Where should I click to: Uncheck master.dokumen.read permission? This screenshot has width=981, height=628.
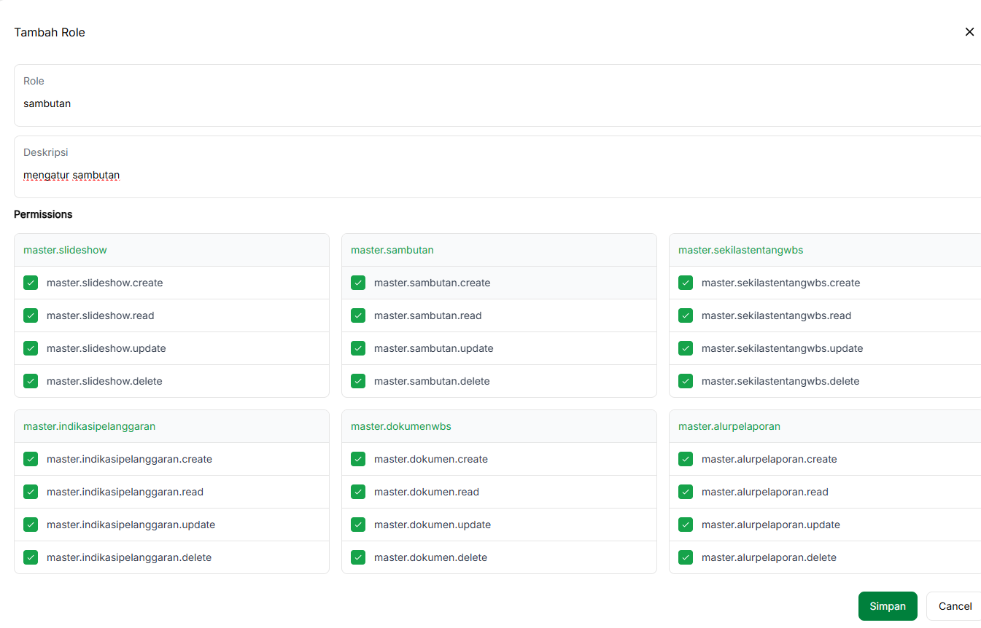358,492
